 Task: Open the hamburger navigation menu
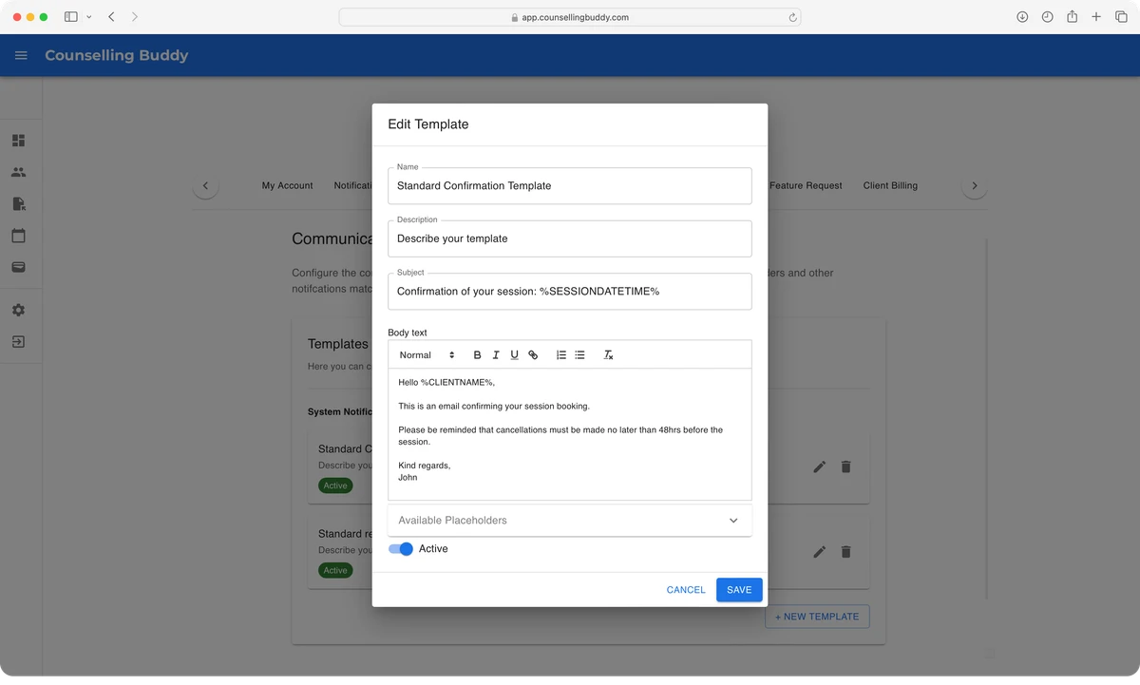point(21,56)
